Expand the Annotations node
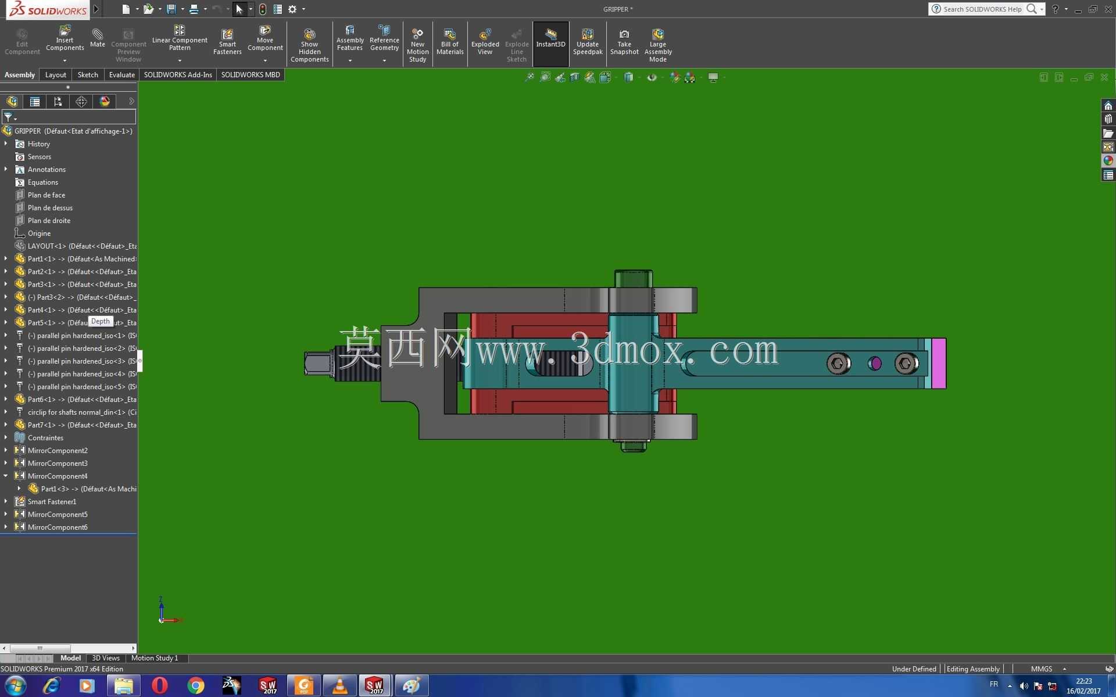The height and width of the screenshot is (697, 1116). click(x=6, y=169)
